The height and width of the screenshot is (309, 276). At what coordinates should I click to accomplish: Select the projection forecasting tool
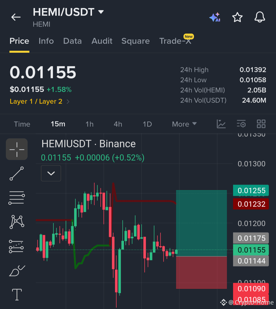16,246
